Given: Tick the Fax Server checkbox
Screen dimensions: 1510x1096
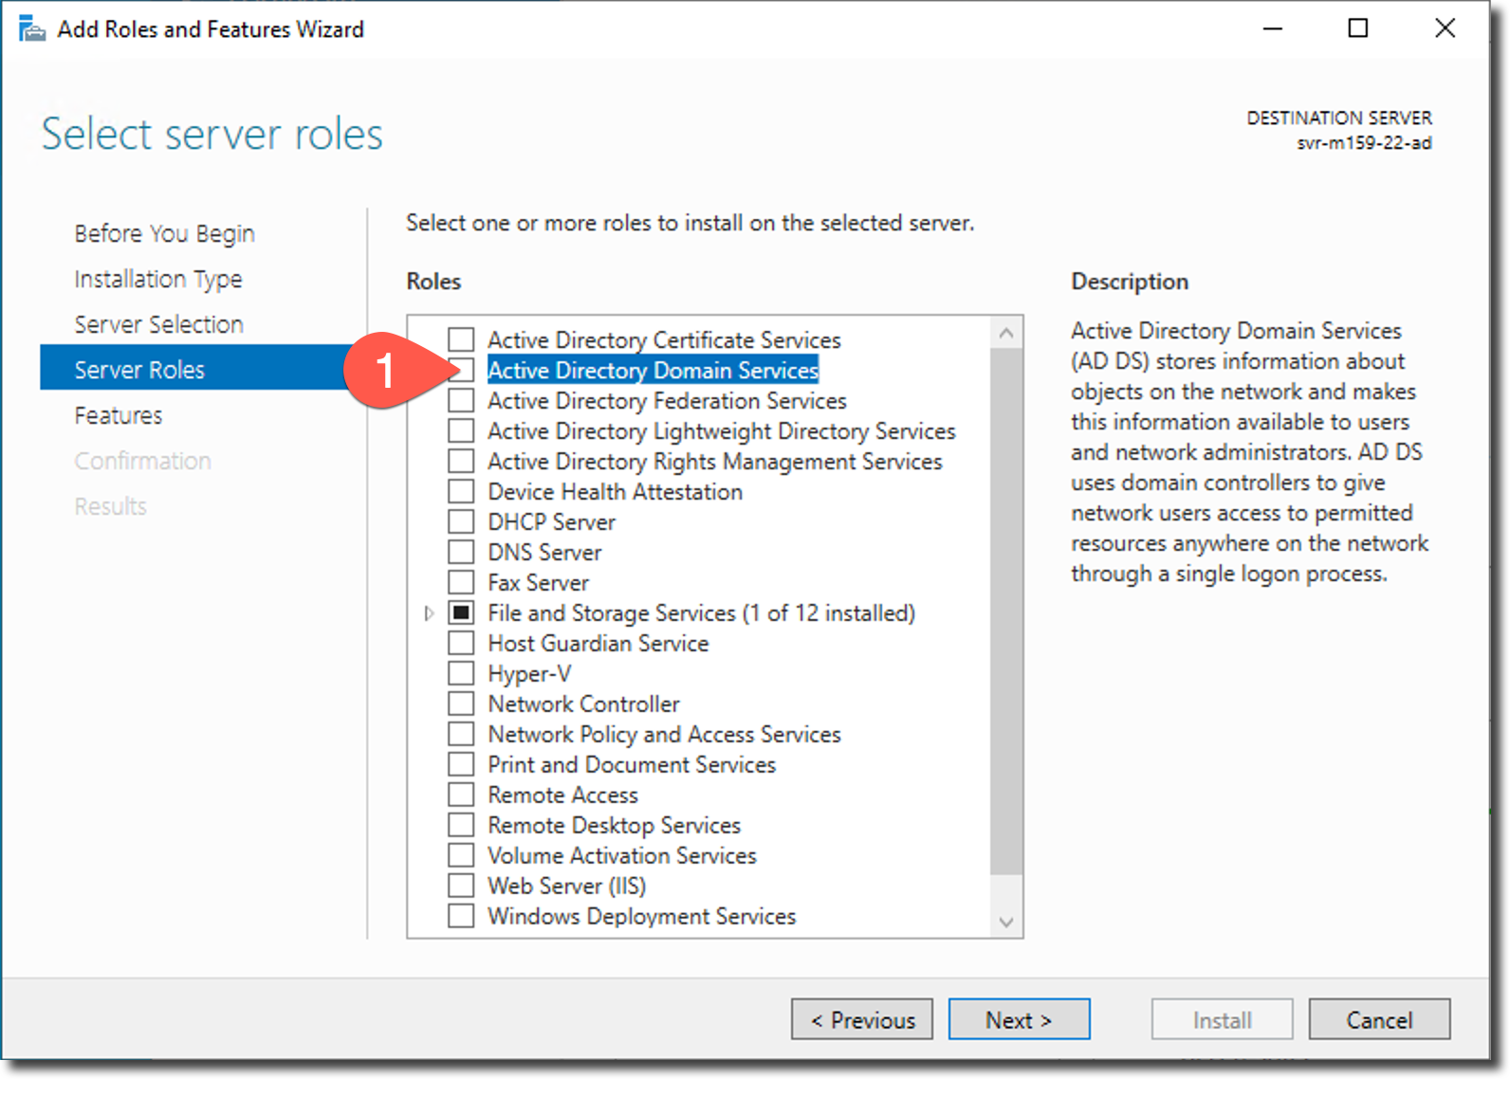Looking at the screenshot, I should tap(461, 582).
